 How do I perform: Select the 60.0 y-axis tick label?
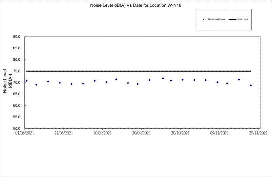coord(17,105)
